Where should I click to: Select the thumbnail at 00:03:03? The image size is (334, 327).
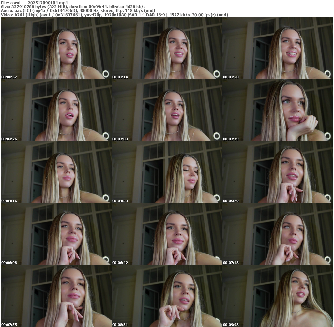pos(167,110)
